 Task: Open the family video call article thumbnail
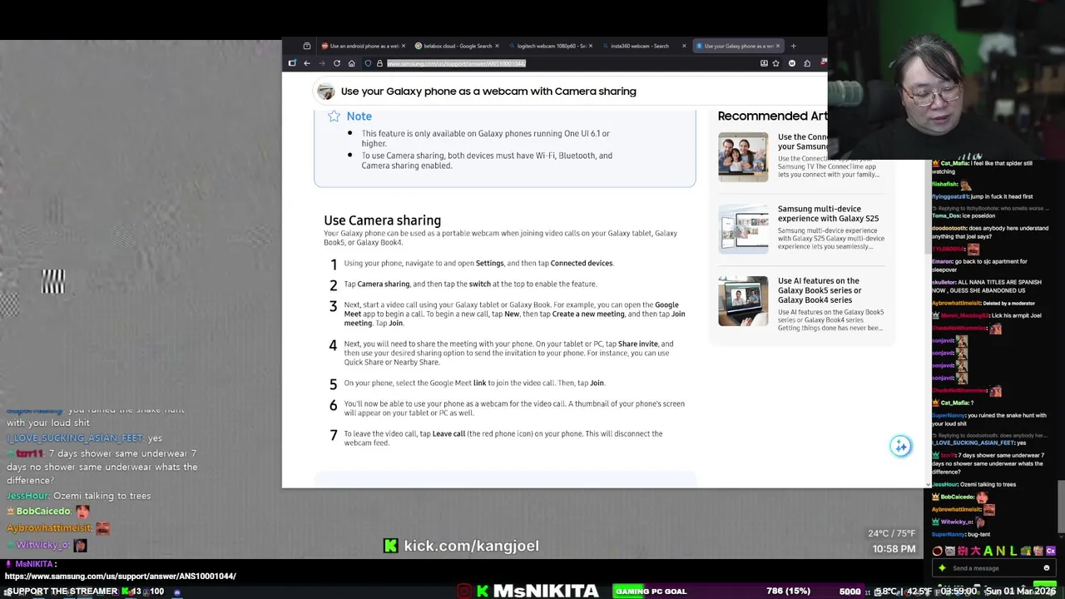click(743, 156)
